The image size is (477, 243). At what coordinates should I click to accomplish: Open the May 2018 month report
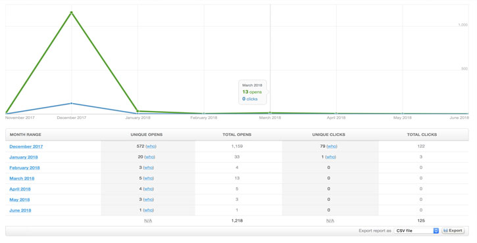coord(20,200)
